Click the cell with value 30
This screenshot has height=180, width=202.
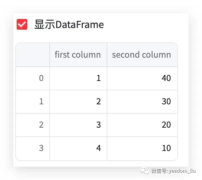pos(142,102)
